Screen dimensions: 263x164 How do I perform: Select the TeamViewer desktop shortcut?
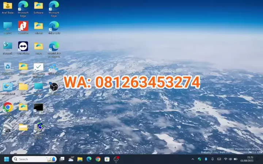coord(23,46)
